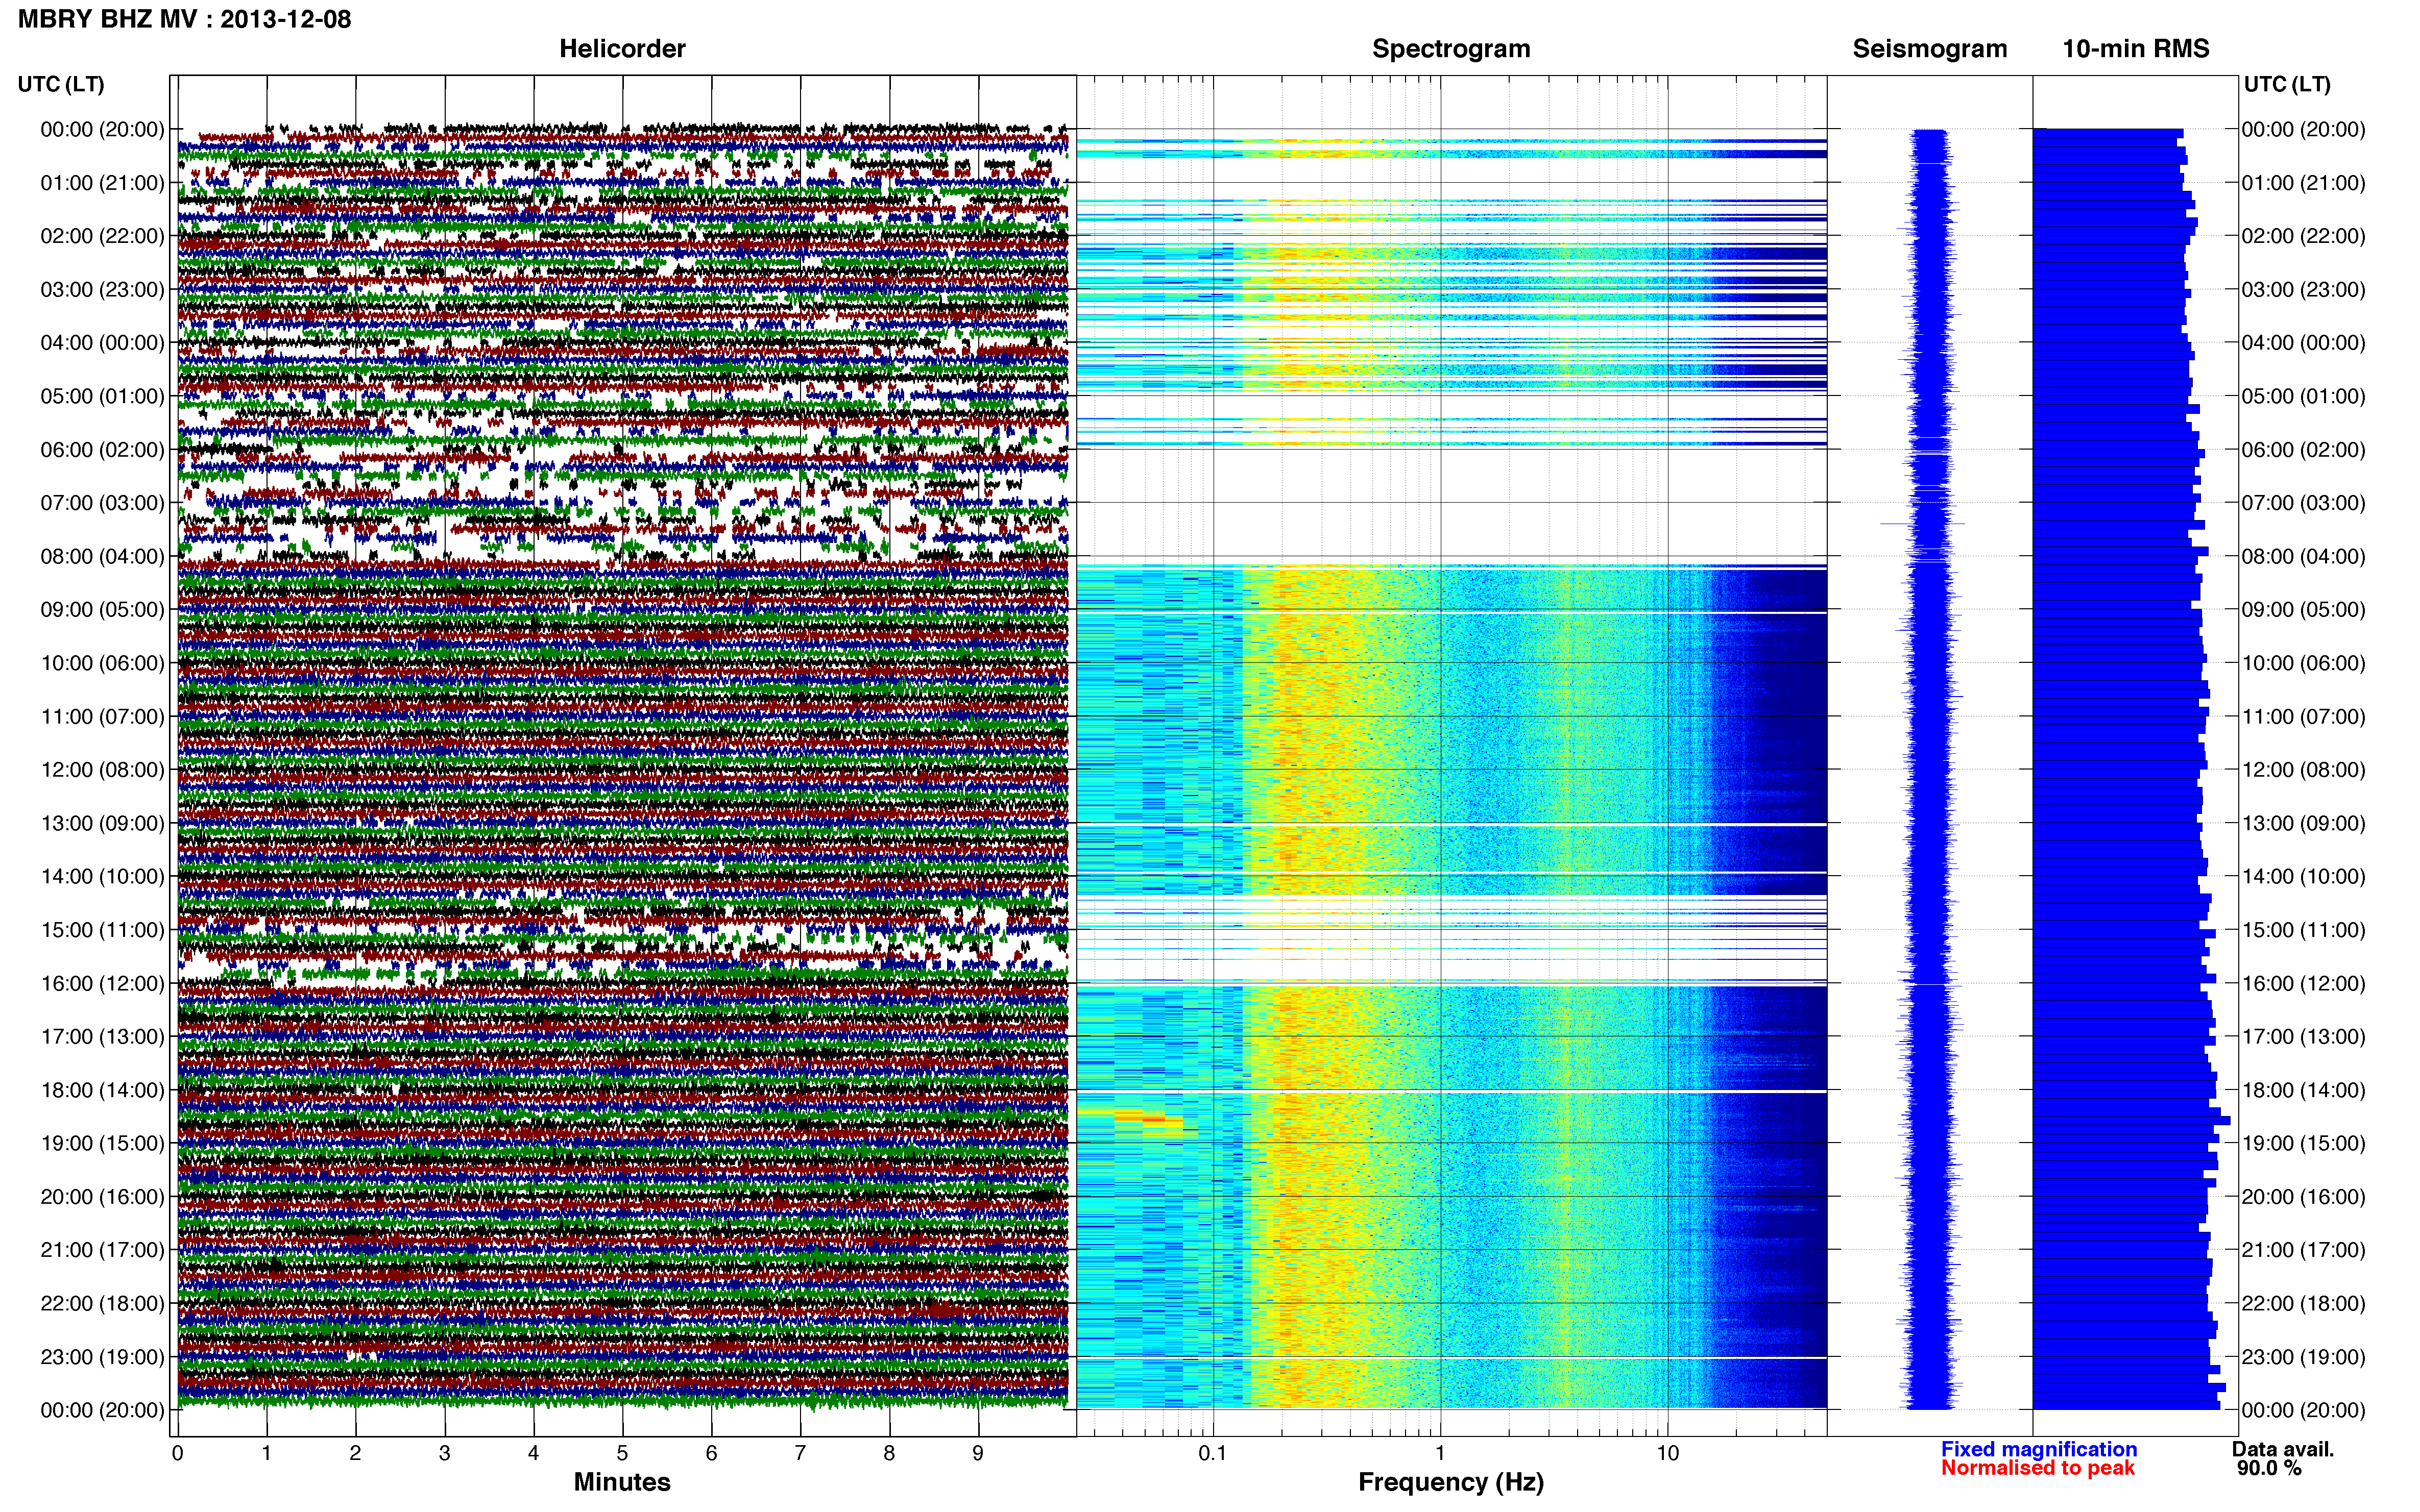Image resolution: width=2420 pixels, height=1512 pixels.
Task: Click helicorder time label "15:00 (11:00)"
Action: (102, 930)
